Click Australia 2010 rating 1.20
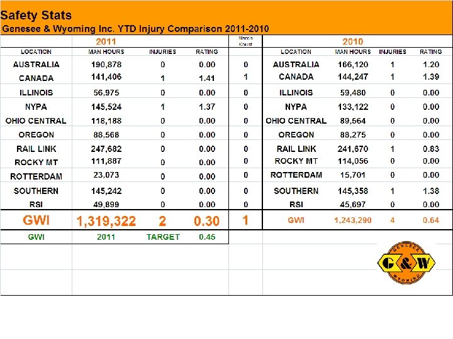 pyautogui.click(x=431, y=65)
